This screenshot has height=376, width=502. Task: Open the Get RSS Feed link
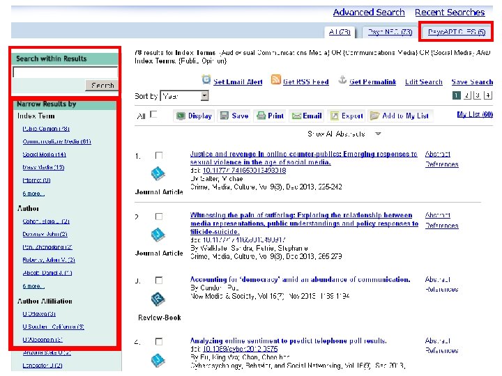[x=306, y=82]
